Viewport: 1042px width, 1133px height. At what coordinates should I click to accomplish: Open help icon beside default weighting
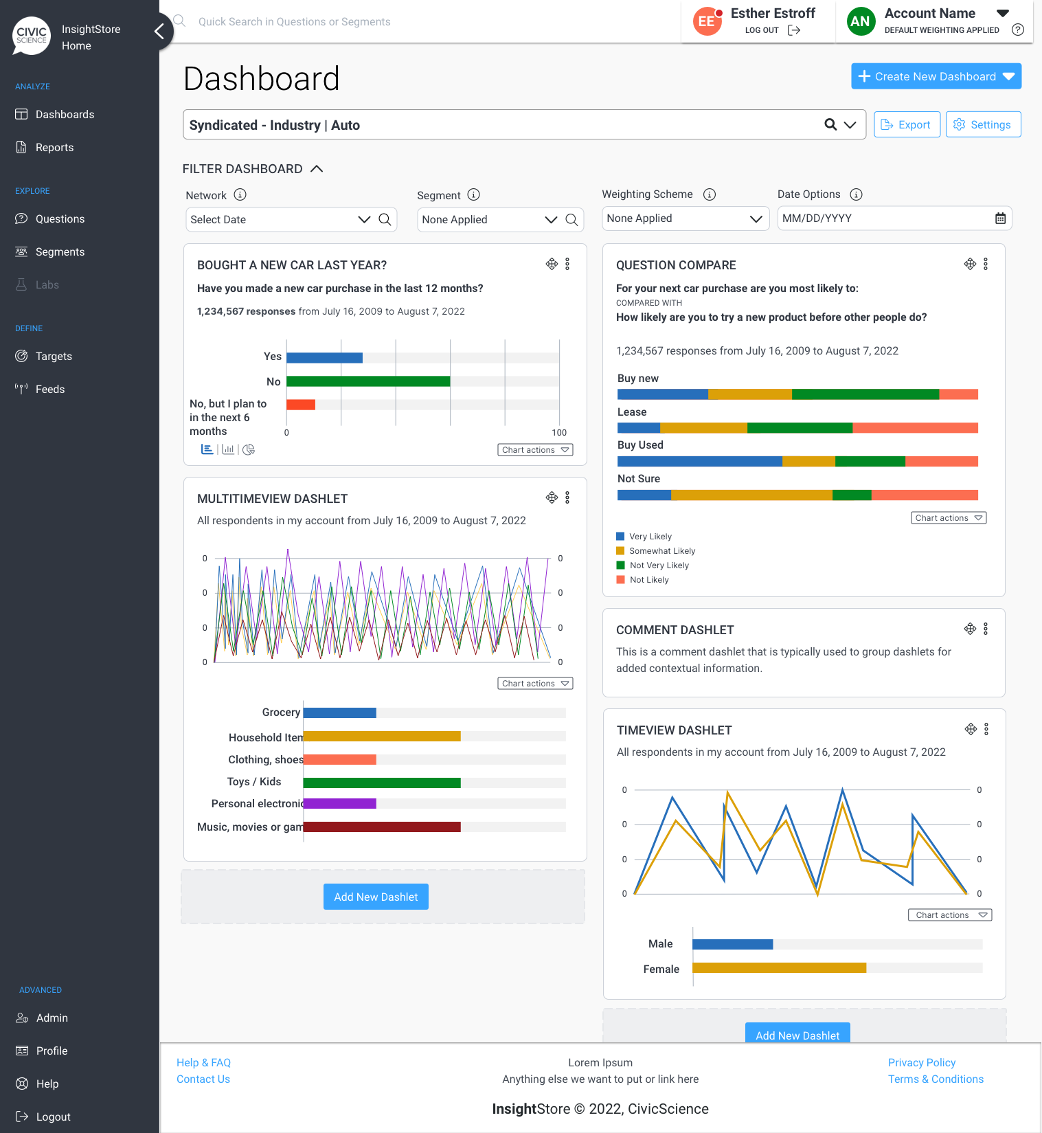(1018, 30)
